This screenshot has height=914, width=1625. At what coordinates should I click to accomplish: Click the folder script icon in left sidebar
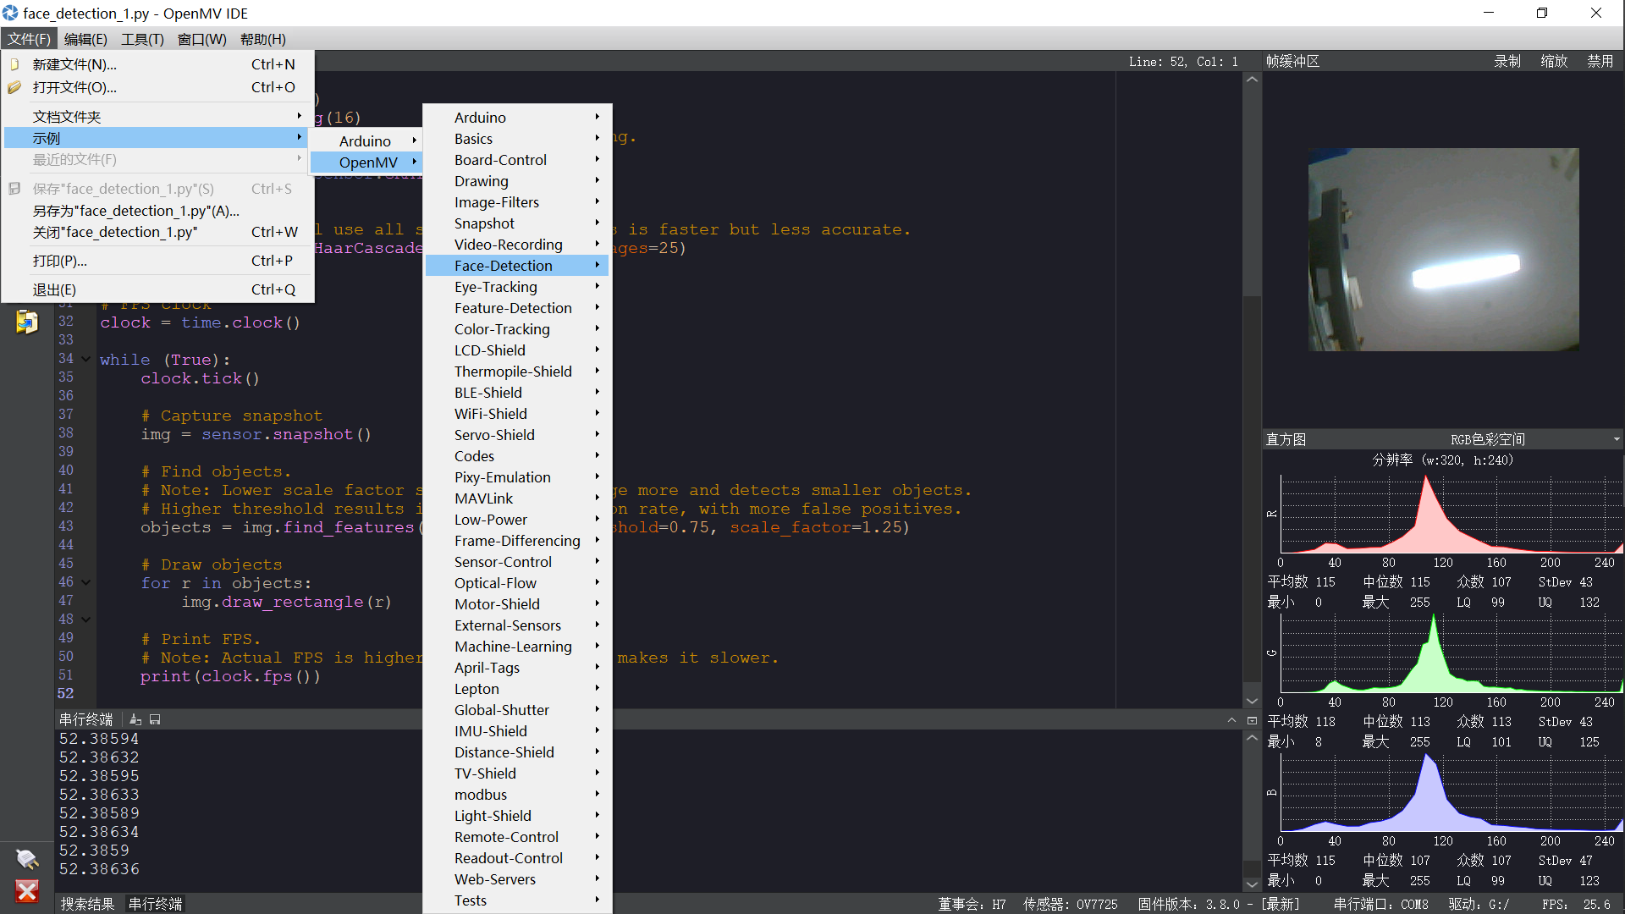click(27, 322)
